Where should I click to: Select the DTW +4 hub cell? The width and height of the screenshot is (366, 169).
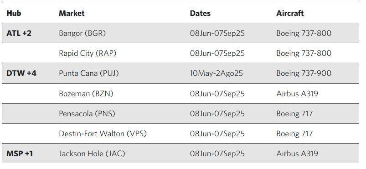21,73
